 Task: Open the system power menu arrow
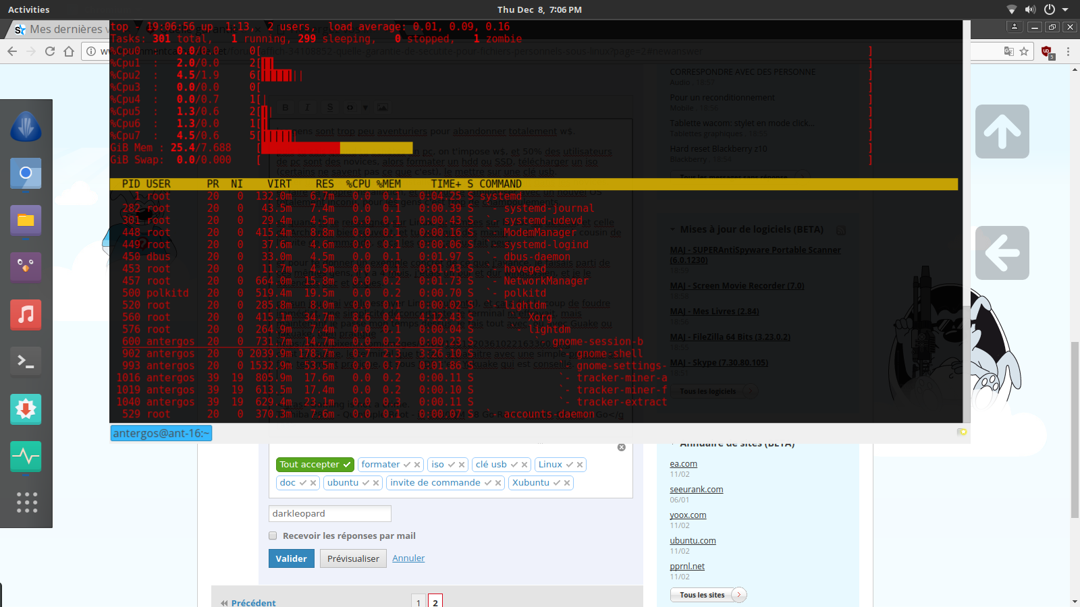[x=1065, y=9]
